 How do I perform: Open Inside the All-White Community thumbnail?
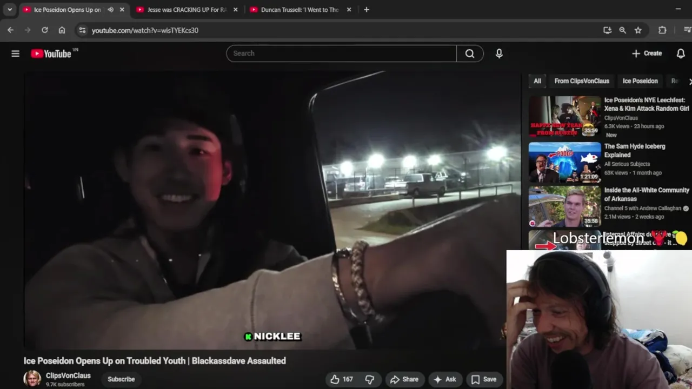[564, 207]
